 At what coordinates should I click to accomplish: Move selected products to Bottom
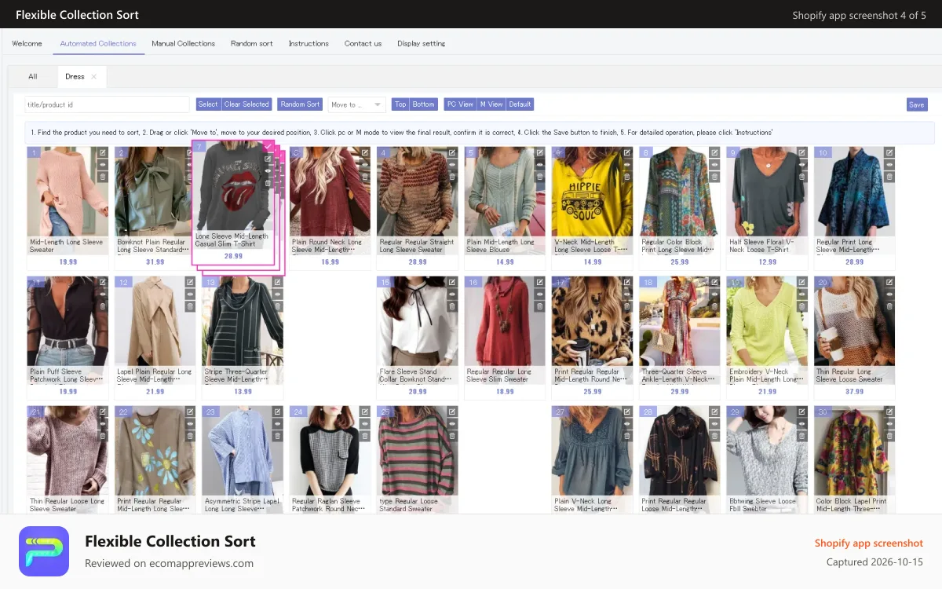click(x=424, y=104)
